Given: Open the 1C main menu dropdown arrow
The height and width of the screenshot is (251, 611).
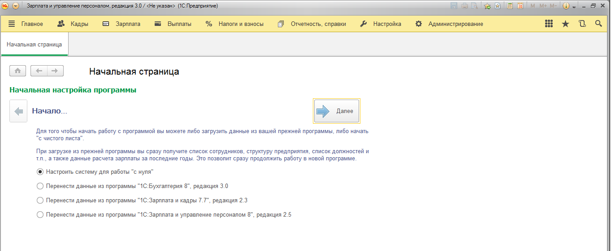Looking at the screenshot, I should click(x=16, y=6).
